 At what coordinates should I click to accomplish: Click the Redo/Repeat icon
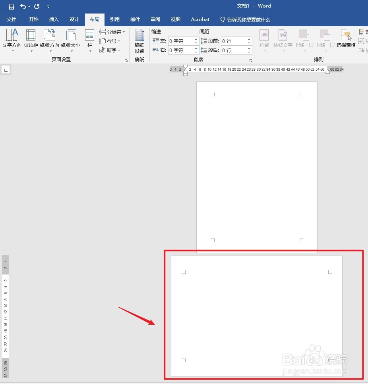[37, 7]
